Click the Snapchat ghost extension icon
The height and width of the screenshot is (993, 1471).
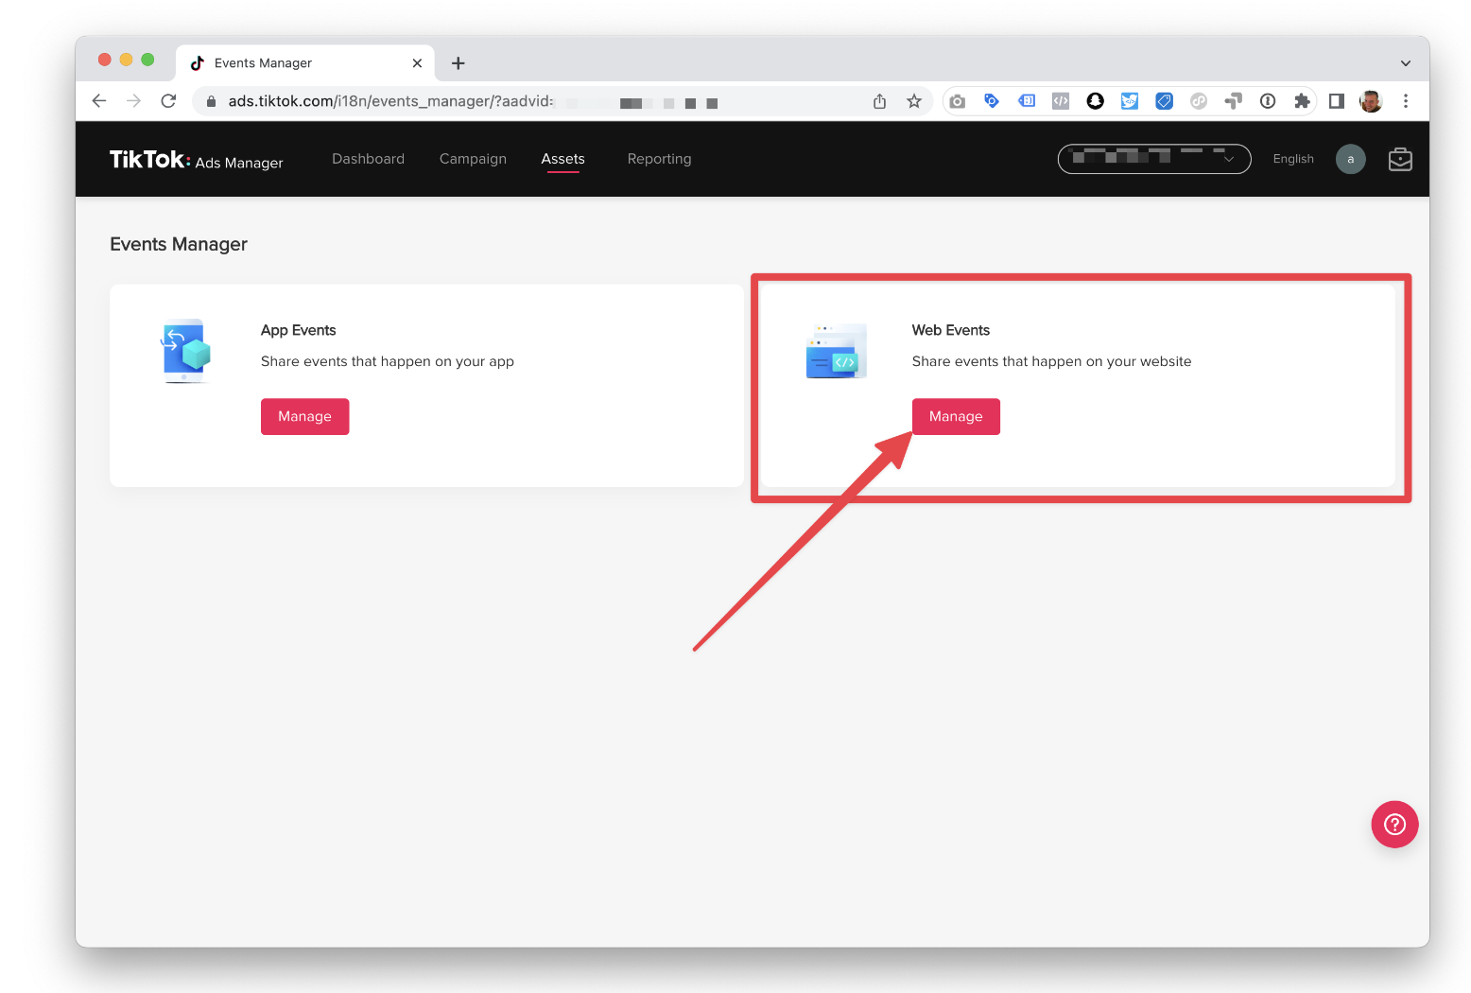click(1095, 100)
